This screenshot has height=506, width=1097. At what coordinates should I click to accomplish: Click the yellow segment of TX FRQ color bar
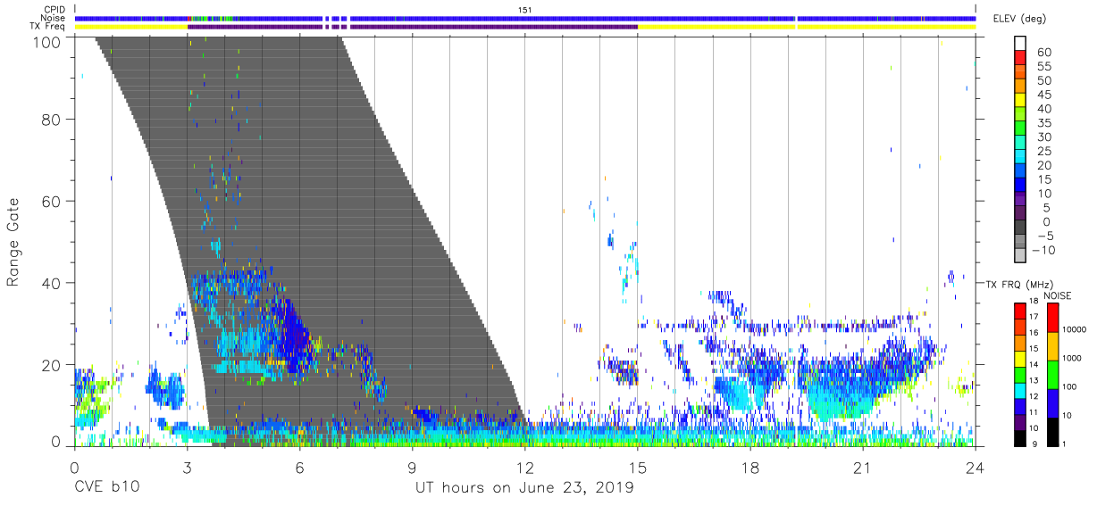pyautogui.click(x=1019, y=360)
